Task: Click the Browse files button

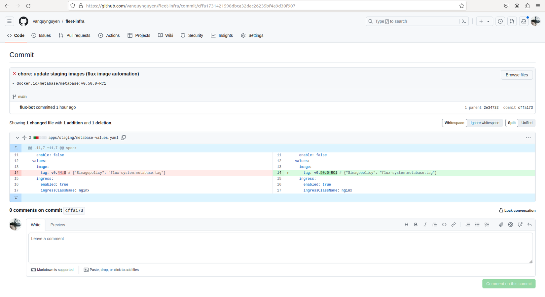Action: [516, 75]
